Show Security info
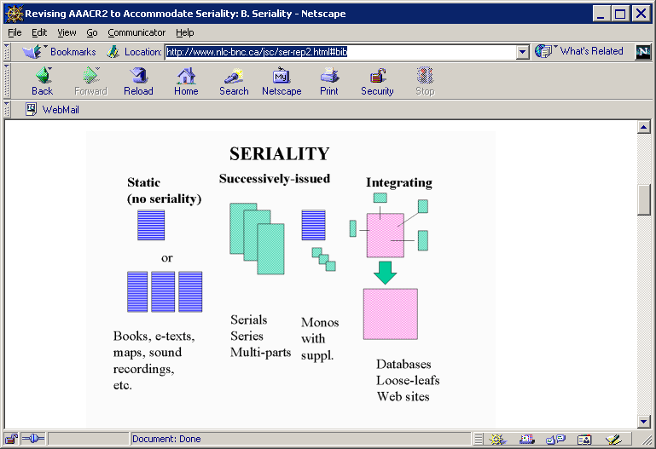The image size is (656, 449). [x=377, y=82]
